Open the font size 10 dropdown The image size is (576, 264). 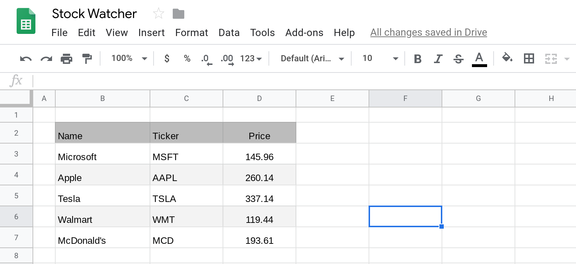click(380, 58)
